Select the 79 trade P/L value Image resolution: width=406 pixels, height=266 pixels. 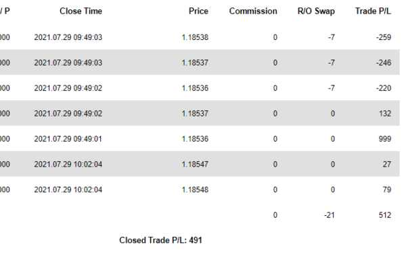pos(387,190)
